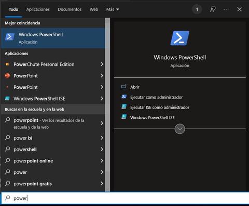Switch to the Web tab
Viewport: 249px width, 206px height.
(94, 9)
